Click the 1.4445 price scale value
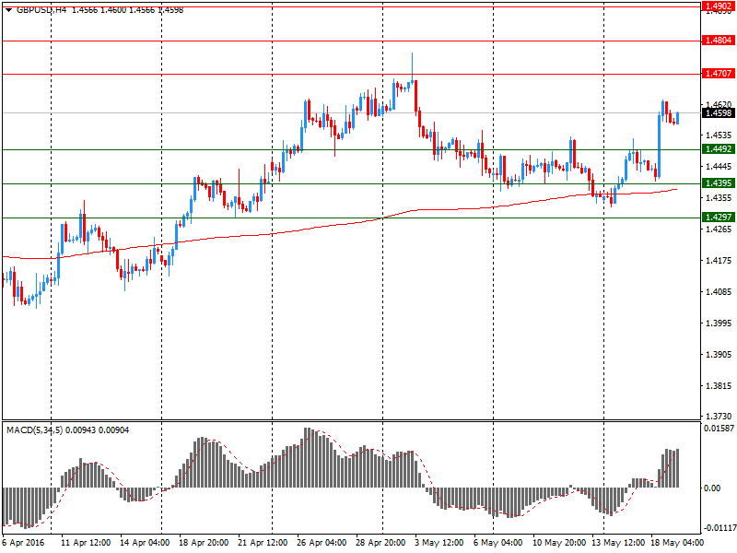This screenshot has height=553, width=737. tap(719, 167)
